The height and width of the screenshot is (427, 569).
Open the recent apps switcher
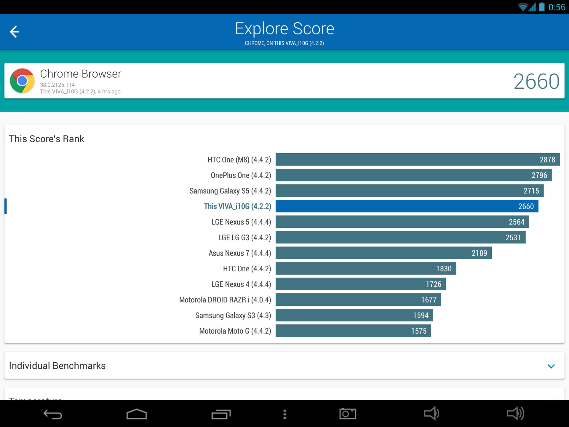(221, 414)
